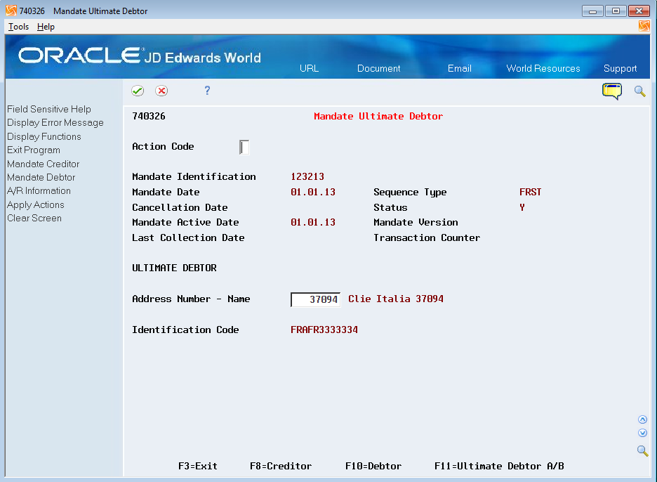This screenshot has height=482, width=657.
Task: Maximize the Mandate Ultimate Debtor window
Action: 616,11
